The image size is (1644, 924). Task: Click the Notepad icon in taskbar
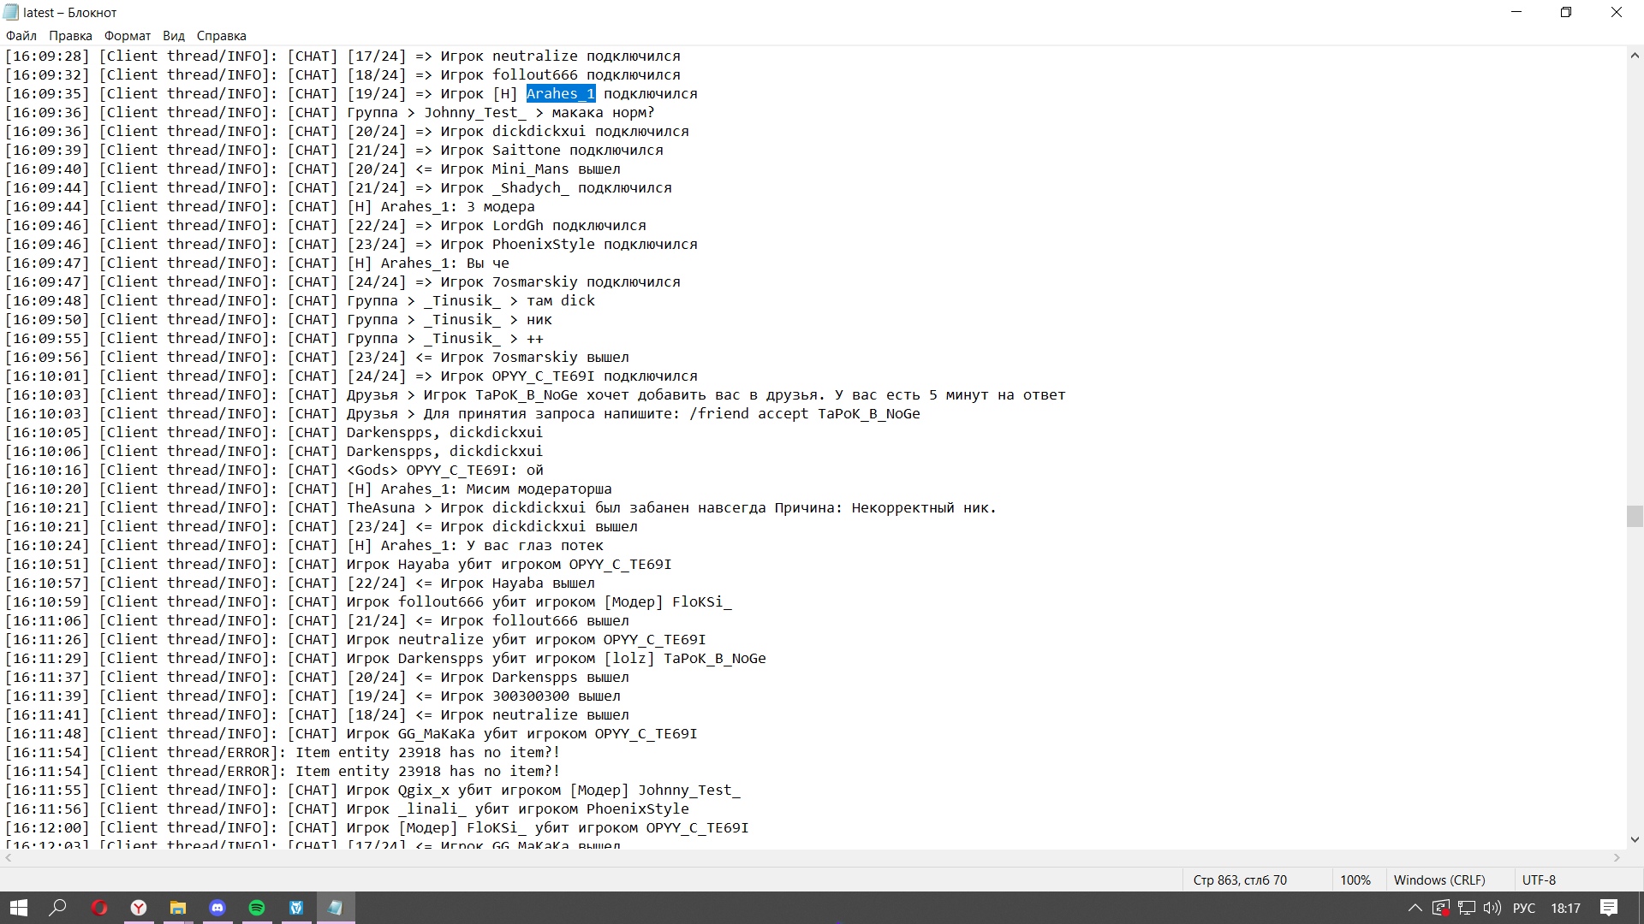(336, 908)
